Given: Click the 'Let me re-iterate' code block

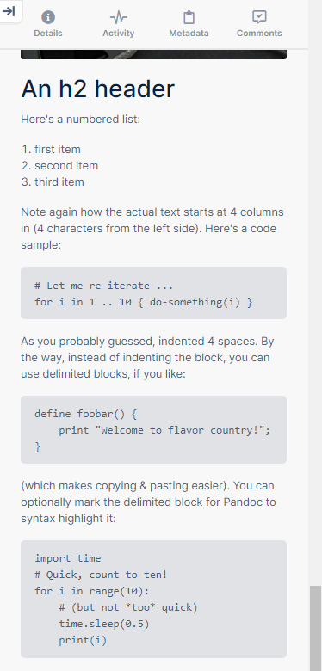Looking at the screenshot, I should tap(154, 293).
